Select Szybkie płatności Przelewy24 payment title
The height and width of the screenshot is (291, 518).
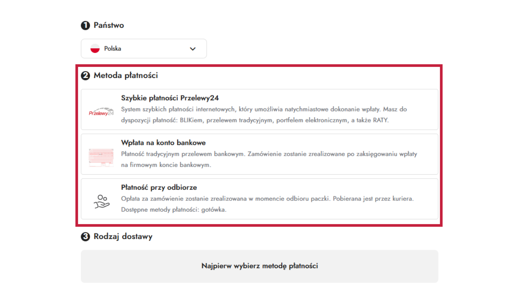tap(170, 98)
